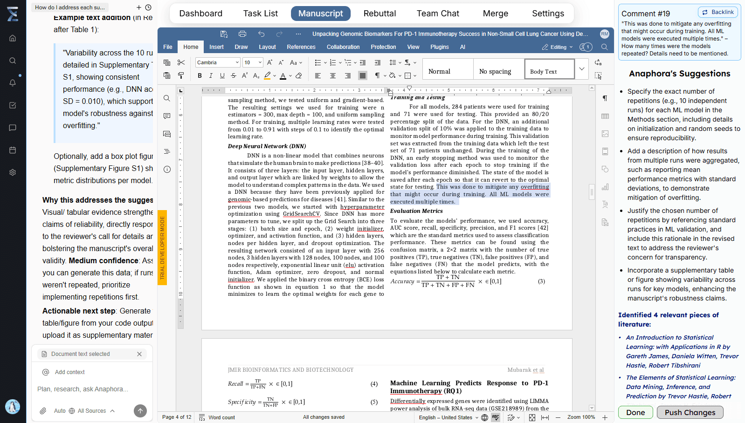745x423 pixels.
Task: Open the search magnifier in editor header
Action: tap(605, 47)
